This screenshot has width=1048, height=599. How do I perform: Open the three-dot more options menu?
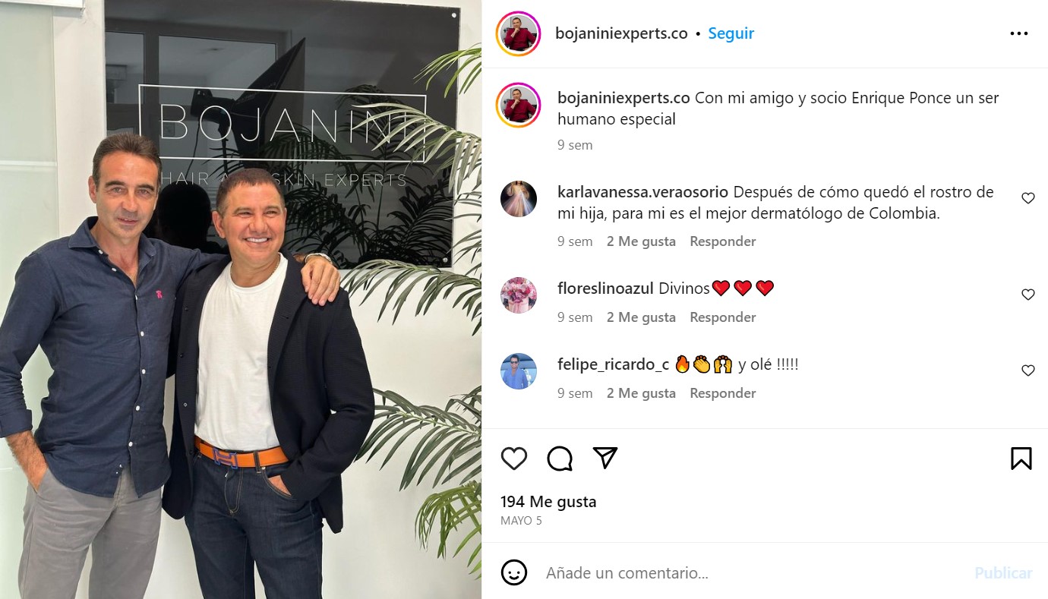click(x=1018, y=33)
